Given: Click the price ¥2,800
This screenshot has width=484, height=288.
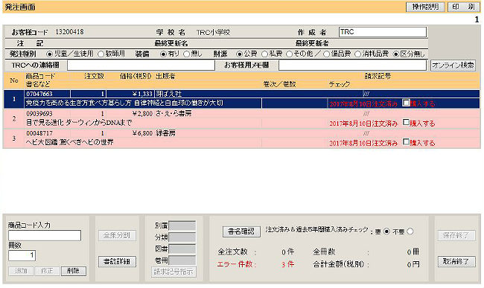Looking at the screenshot, I should click(142, 113).
